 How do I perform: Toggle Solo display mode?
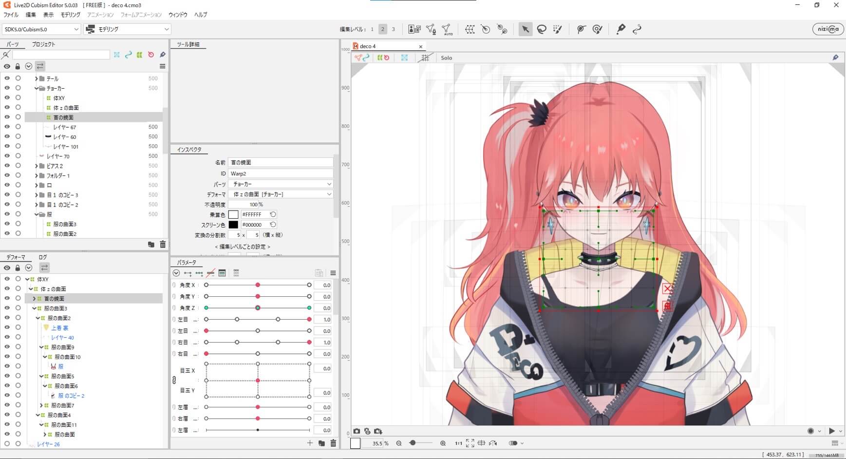[447, 58]
